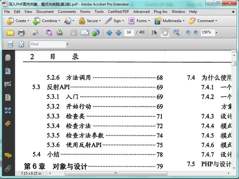Open the Edit menu
The height and width of the screenshot is (179, 239).
click(17, 12)
